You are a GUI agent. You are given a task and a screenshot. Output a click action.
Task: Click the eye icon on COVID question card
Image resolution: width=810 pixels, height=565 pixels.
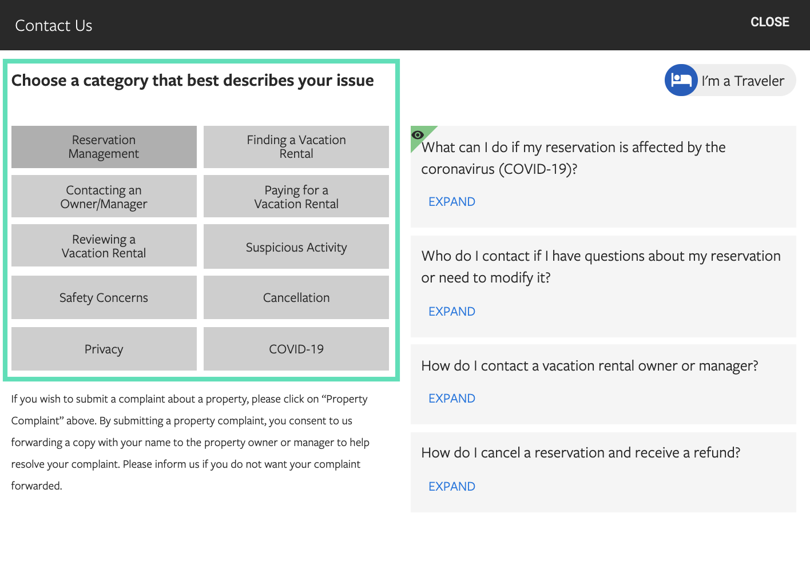418,135
